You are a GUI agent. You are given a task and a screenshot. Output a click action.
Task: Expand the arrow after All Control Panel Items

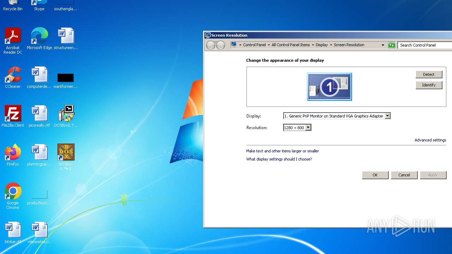click(x=313, y=45)
